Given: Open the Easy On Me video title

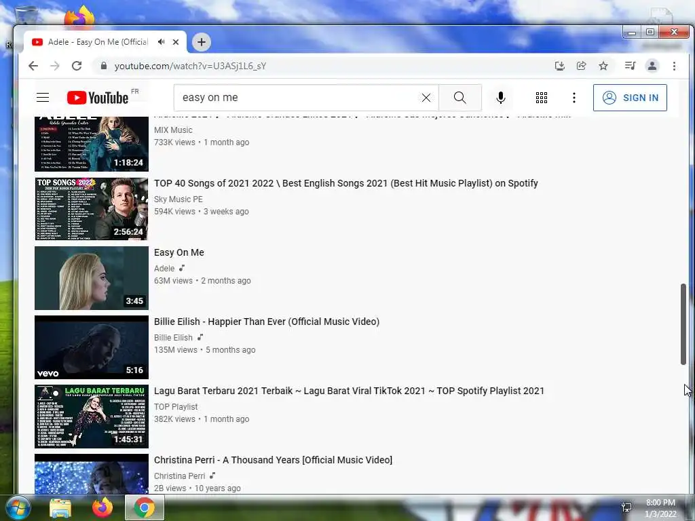Looking at the screenshot, I should pyautogui.click(x=179, y=252).
